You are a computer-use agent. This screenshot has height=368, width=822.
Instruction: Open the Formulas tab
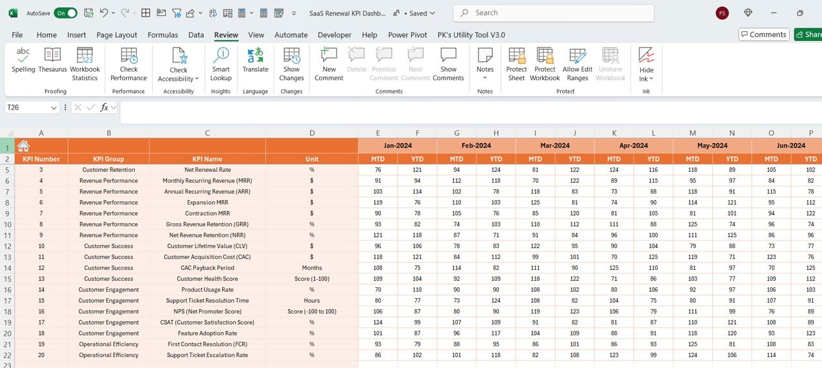coord(162,35)
